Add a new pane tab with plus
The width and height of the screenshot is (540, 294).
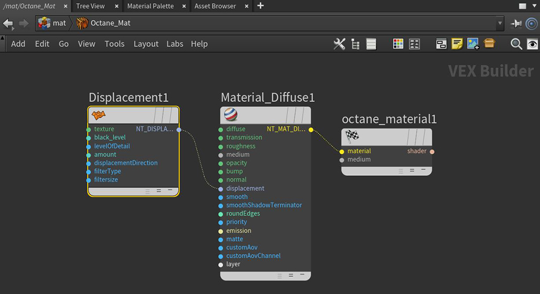(261, 6)
